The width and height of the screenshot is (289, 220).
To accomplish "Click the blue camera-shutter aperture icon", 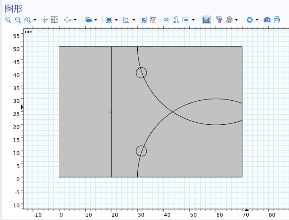I will [x=250, y=20].
